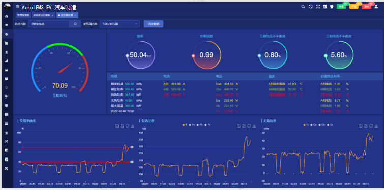Open the red alarm badge button
The width and height of the screenshot is (384, 190).
coord(366,7)
